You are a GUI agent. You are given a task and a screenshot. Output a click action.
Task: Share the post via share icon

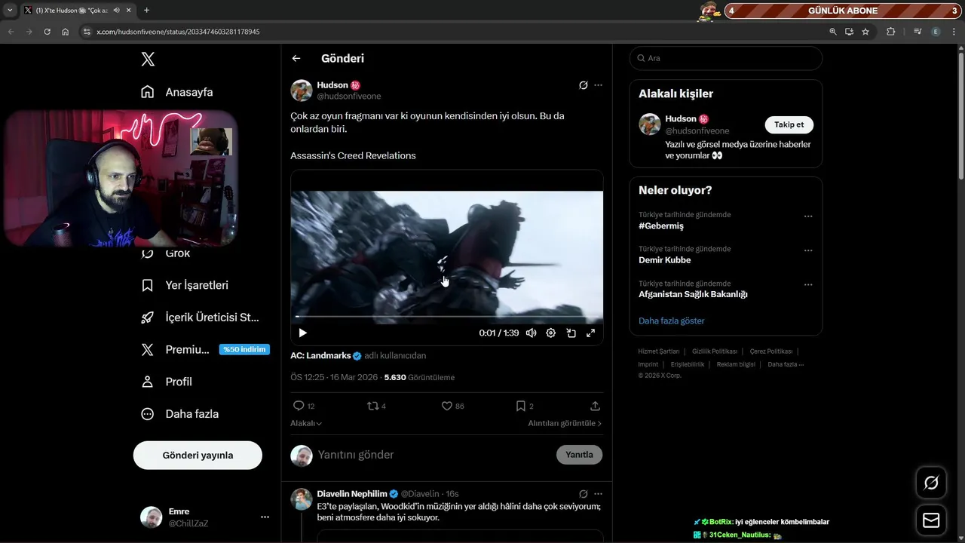(x=595, y=406)
